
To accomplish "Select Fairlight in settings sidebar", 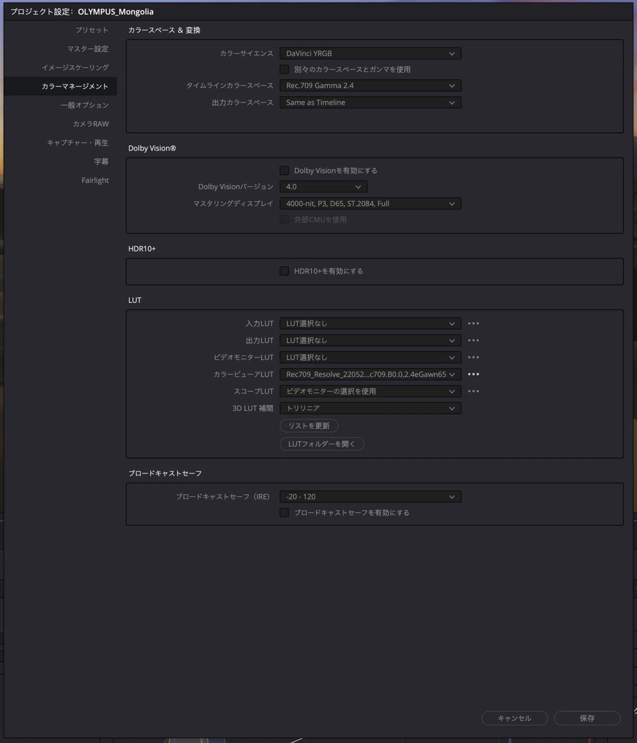I will click(x=95, y=180).
